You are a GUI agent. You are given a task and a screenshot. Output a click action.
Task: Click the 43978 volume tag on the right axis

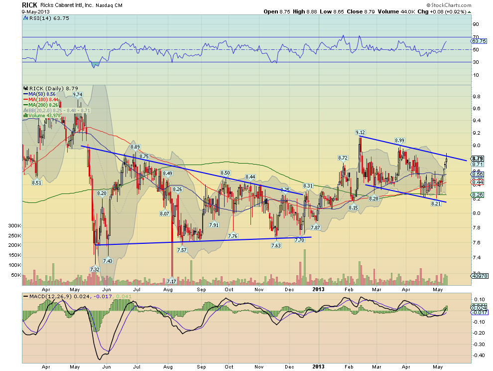480,276
